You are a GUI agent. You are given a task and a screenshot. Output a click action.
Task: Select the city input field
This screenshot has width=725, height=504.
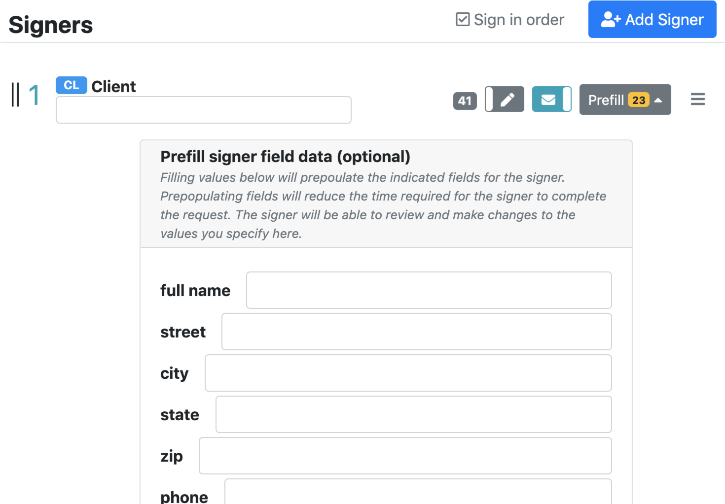coord(408,373)
